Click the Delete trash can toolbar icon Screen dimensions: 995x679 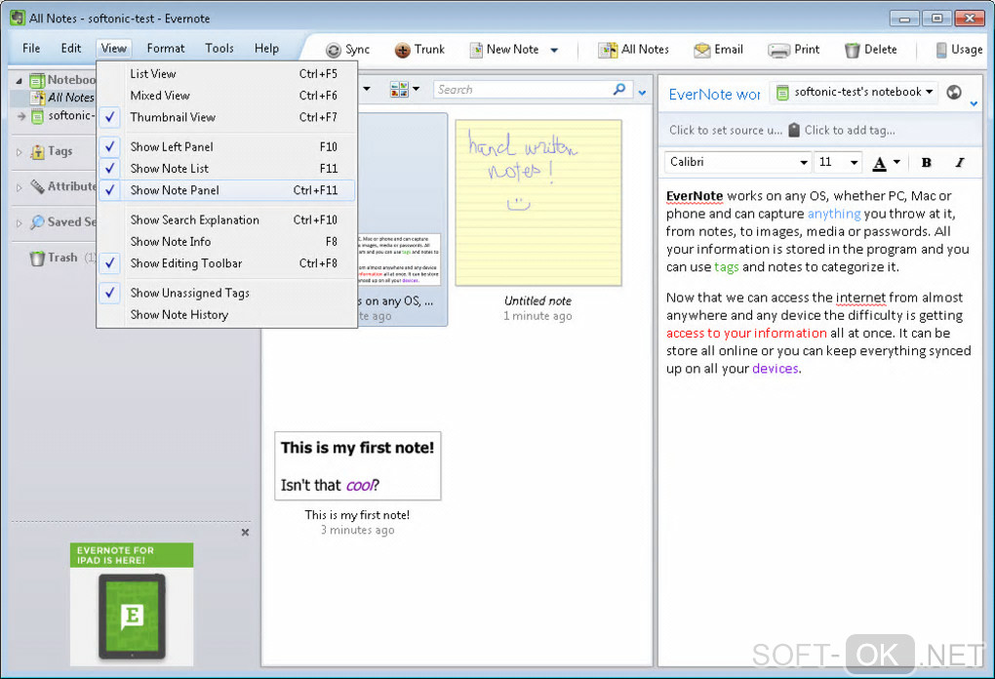tap(852, 50)
